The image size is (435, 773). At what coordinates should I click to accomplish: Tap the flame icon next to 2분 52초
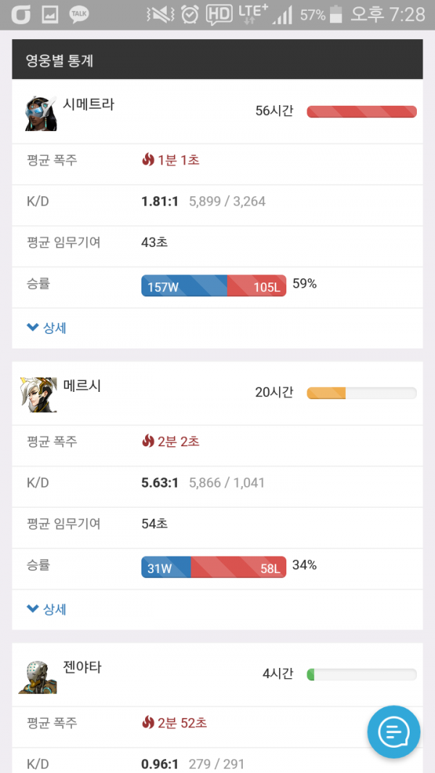(x=148, y=722)
